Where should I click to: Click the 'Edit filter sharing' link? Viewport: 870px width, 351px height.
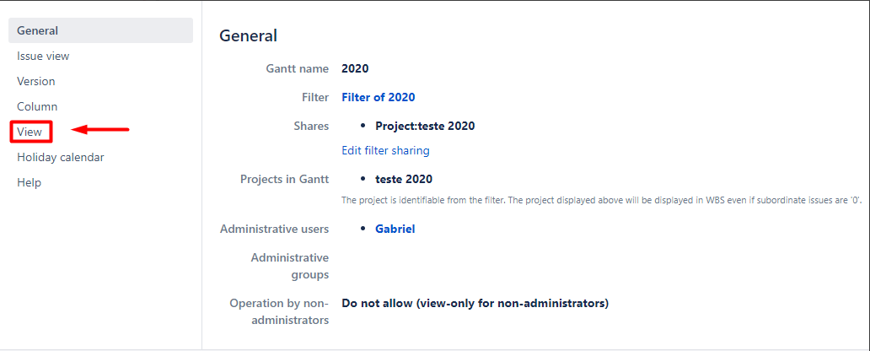(385, 151)
